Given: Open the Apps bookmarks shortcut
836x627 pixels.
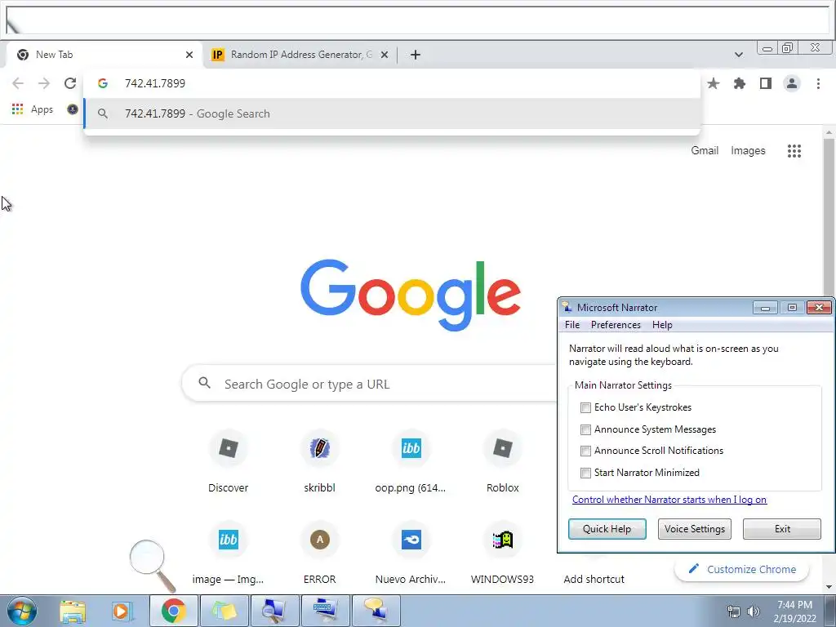Looking at the screenshot, I should [x=33, y=109].
